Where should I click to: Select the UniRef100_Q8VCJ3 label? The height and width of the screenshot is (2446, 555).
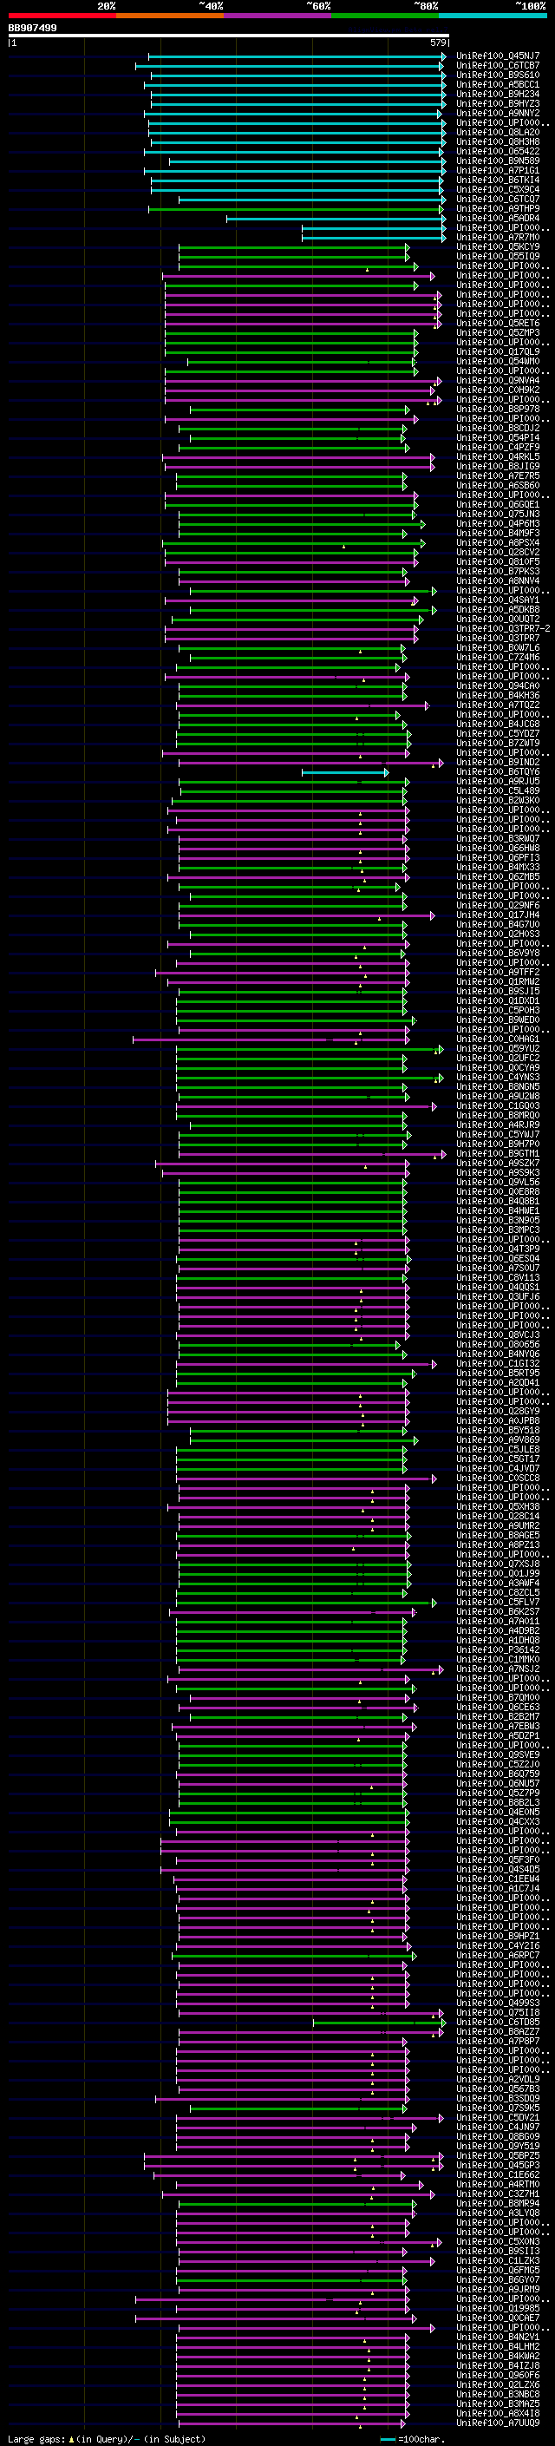[x=498, y=1334]
